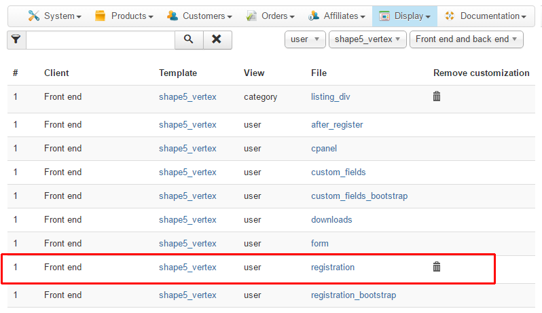The height and width of the screenshot is (313, 542).
Task: Click 'user' view cell in cpanel row
Action: 253,149
